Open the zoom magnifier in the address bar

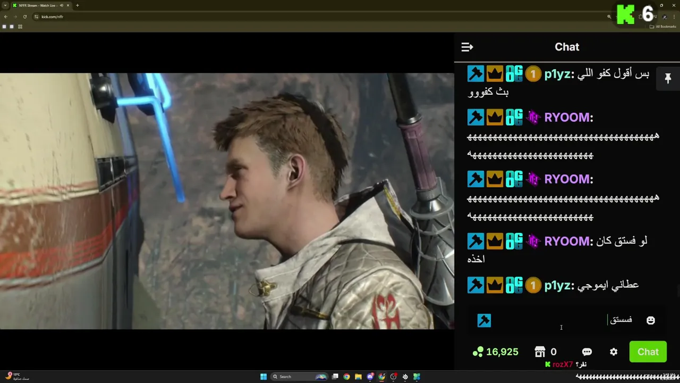pyautogui.click(x=609, y=16)
